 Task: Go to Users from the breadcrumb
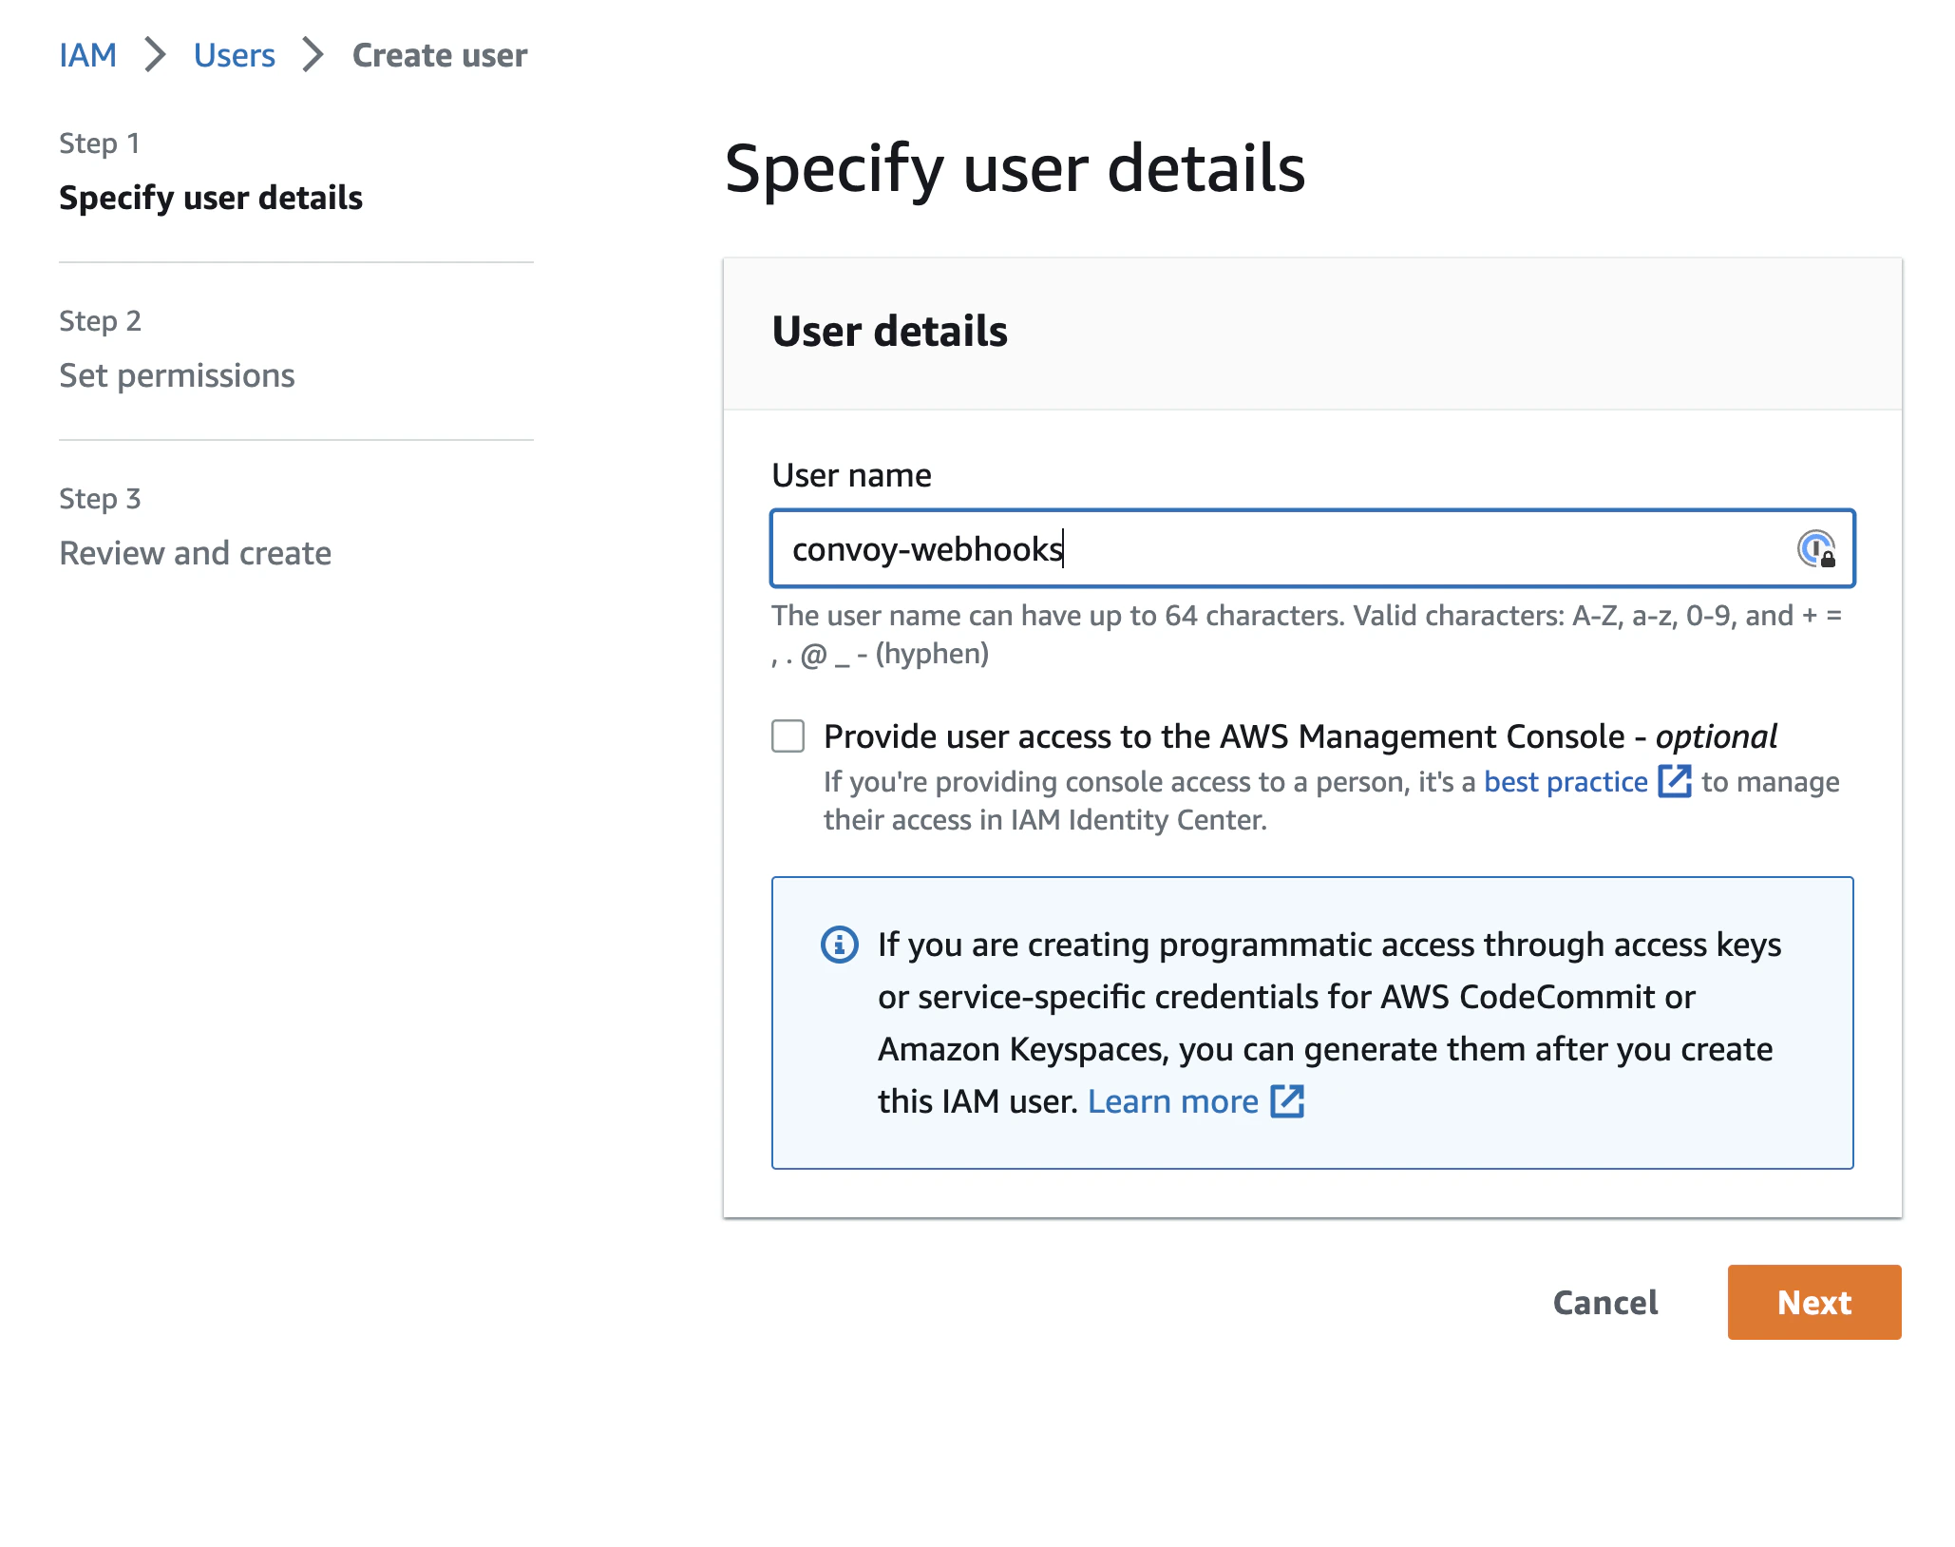click(234, 55)
